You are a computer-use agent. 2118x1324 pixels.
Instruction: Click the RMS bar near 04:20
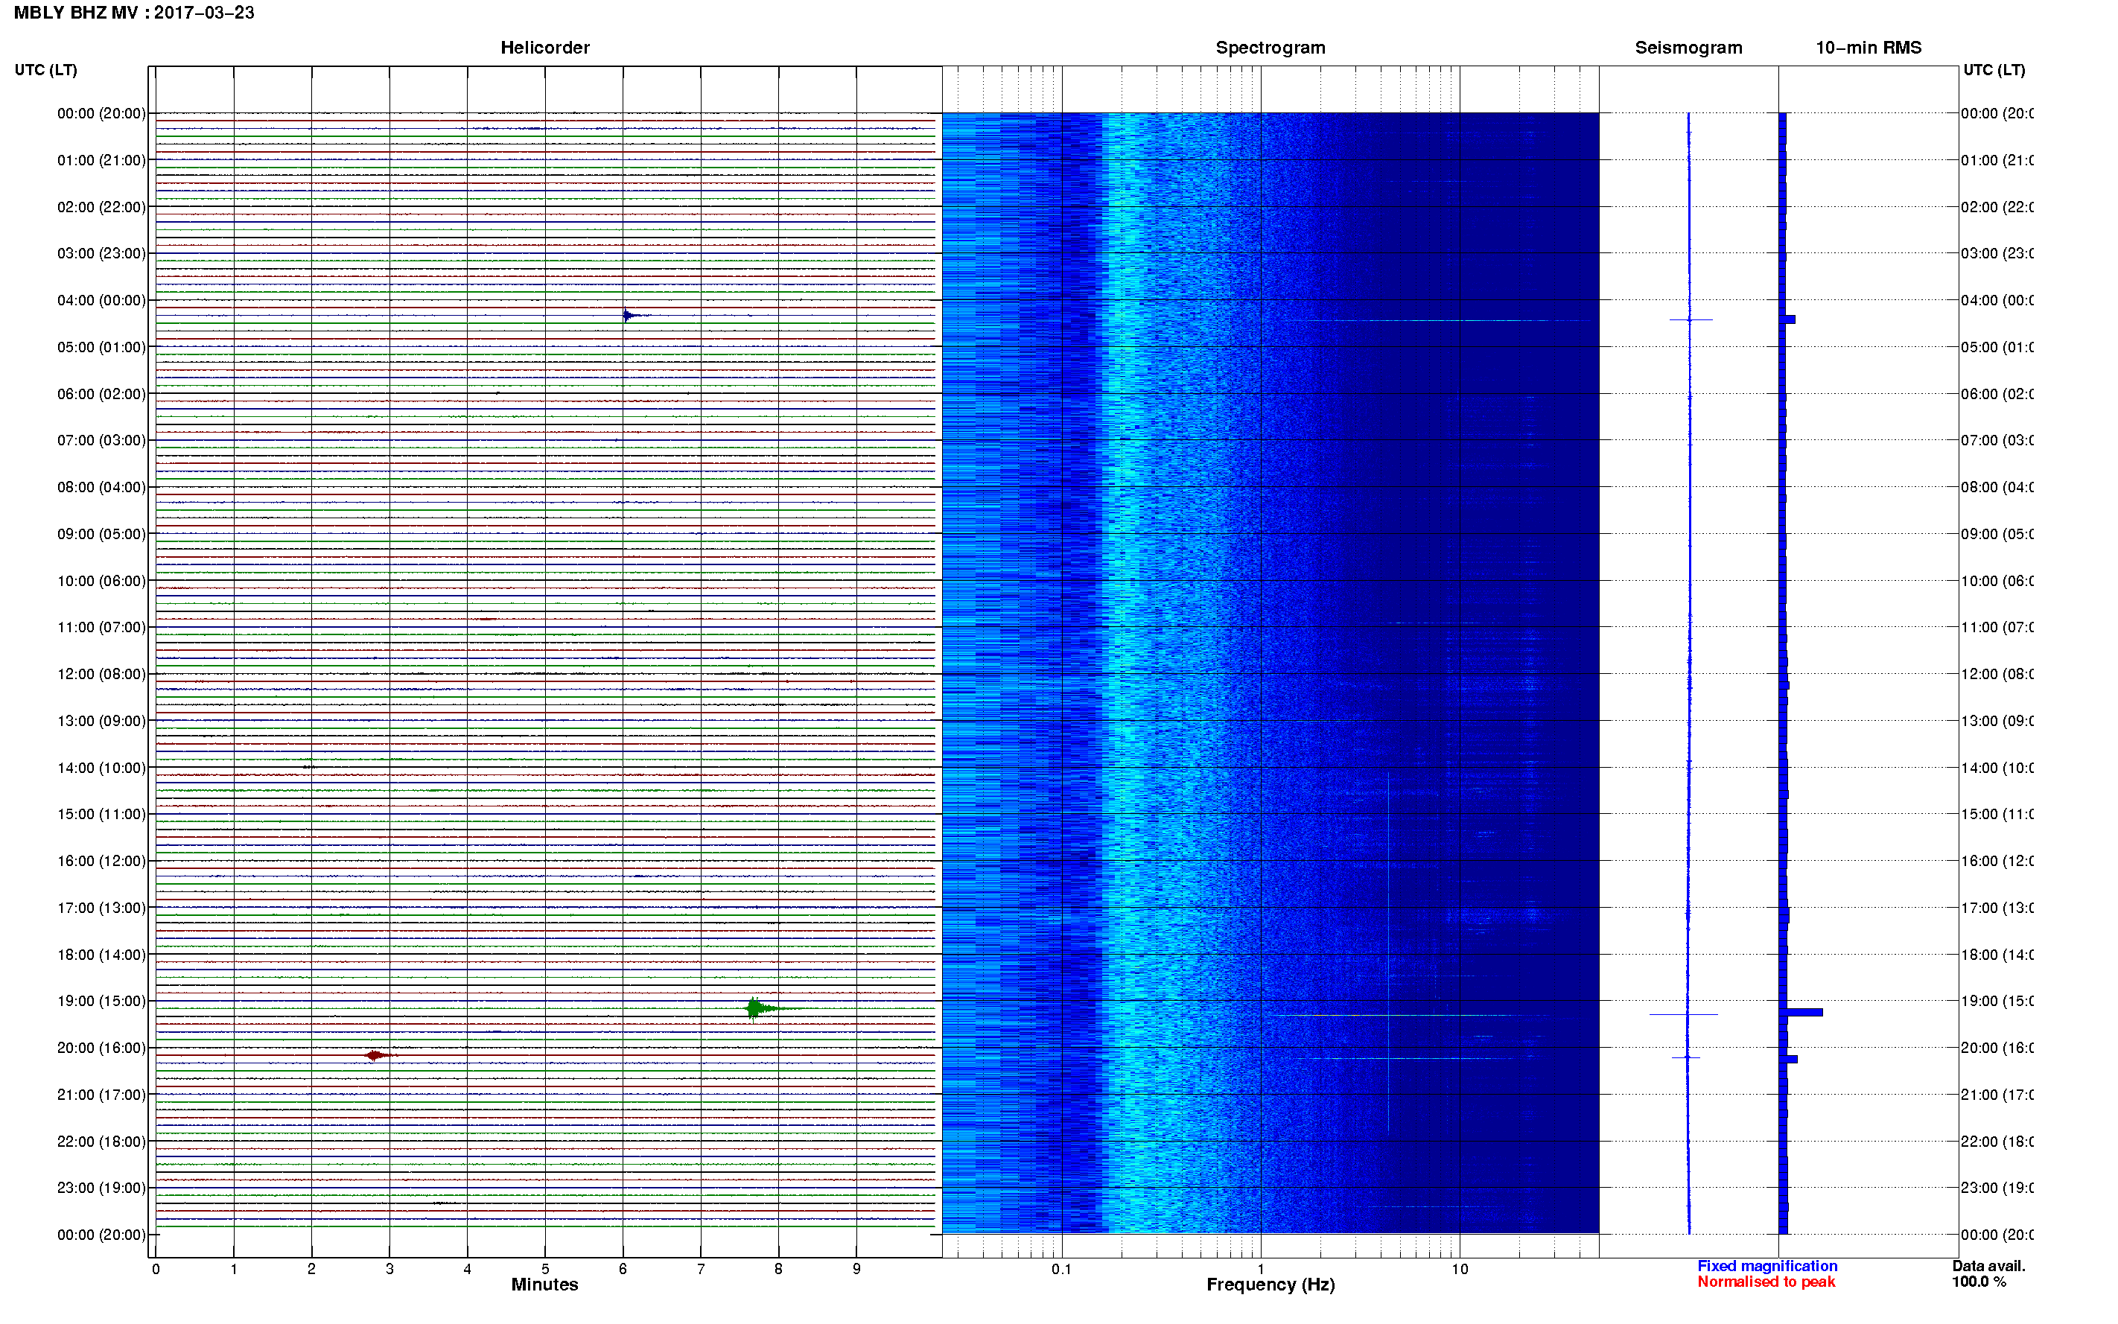pyautogui.click(x=1789, y=319)
